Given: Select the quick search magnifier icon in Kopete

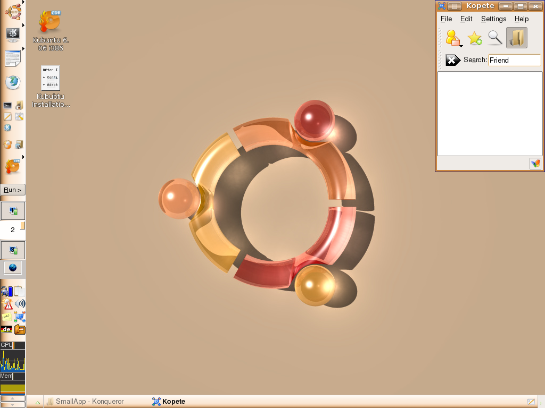Looking at the screenshot, I should (x=494, y=37).
